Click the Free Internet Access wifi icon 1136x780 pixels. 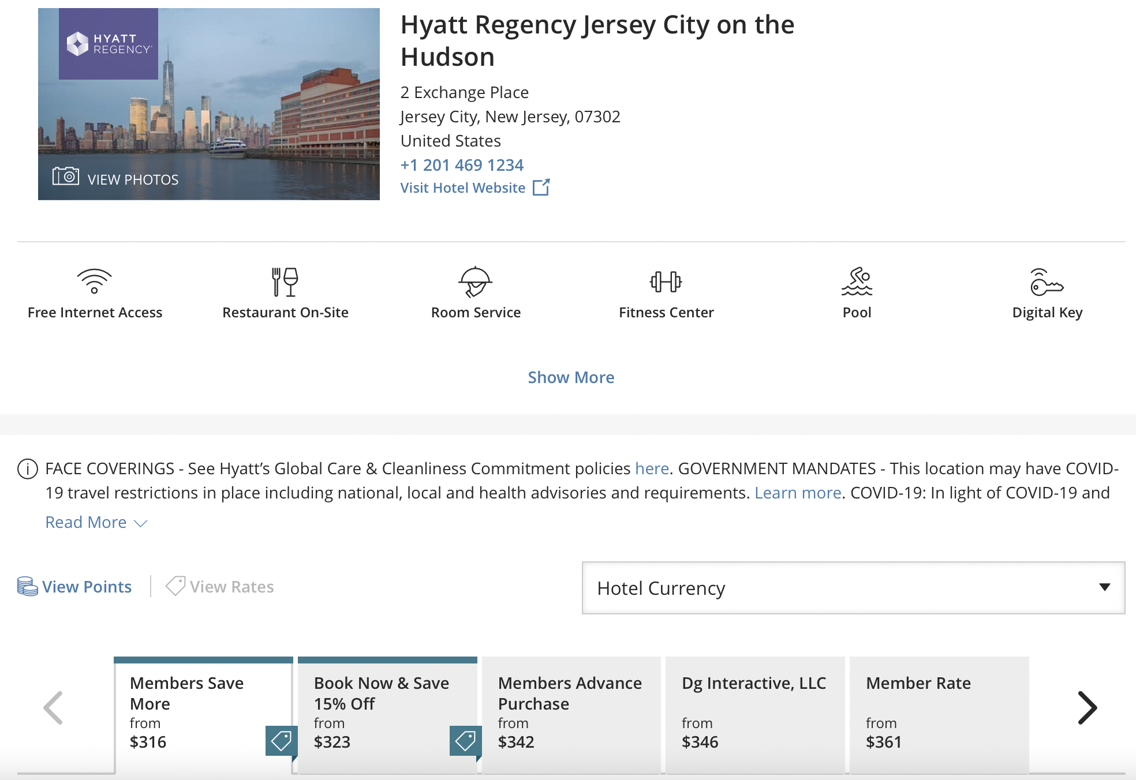point(95,282)
